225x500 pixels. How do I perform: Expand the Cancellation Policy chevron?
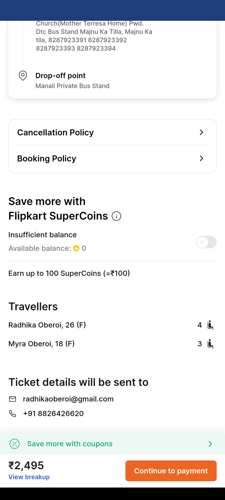(201, 133)
